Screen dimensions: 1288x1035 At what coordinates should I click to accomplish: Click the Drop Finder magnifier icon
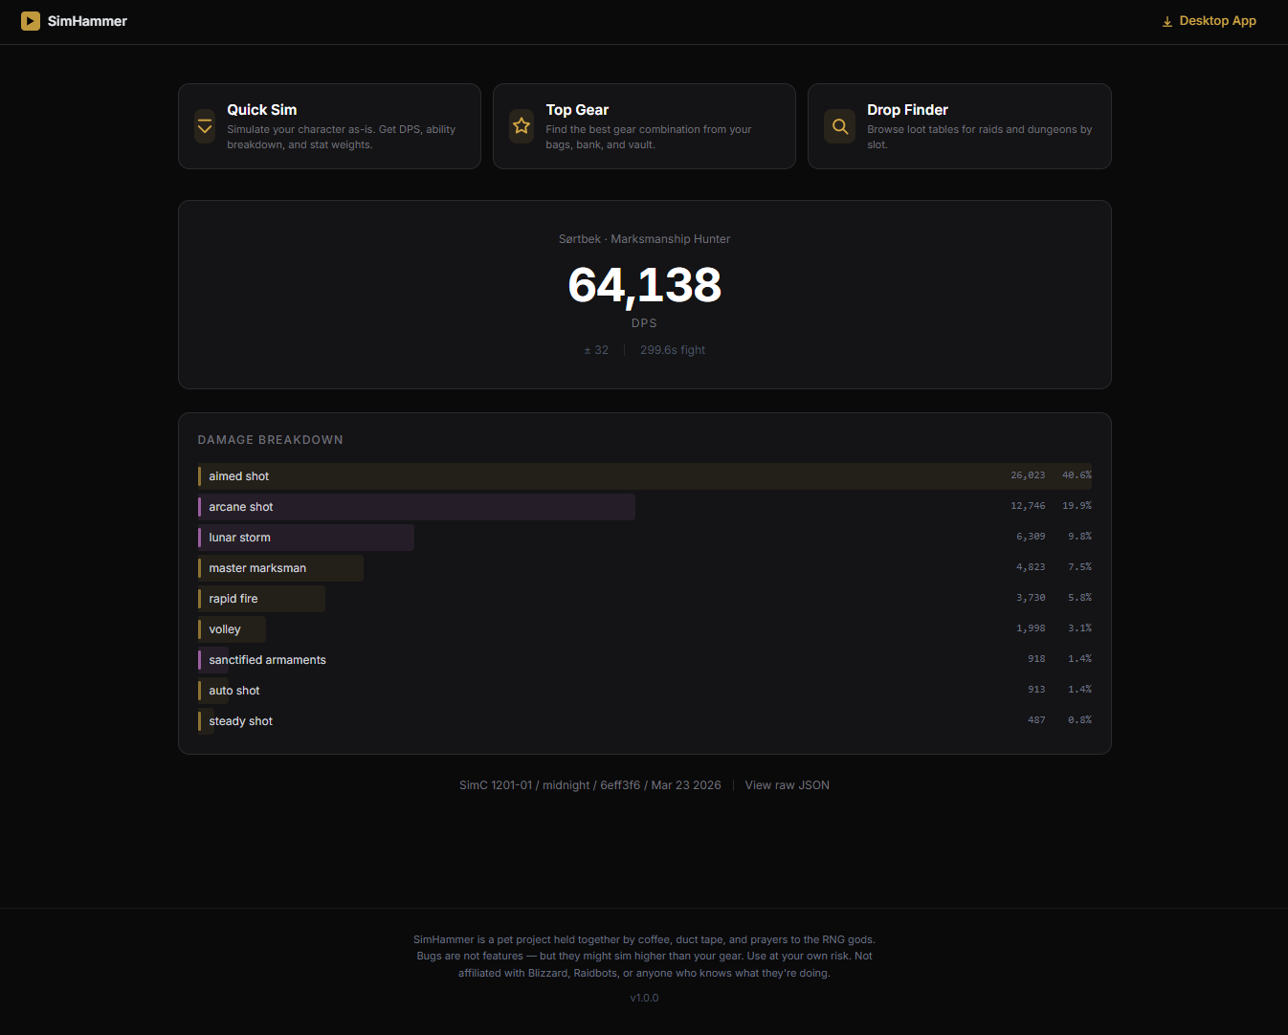(840, 126)
